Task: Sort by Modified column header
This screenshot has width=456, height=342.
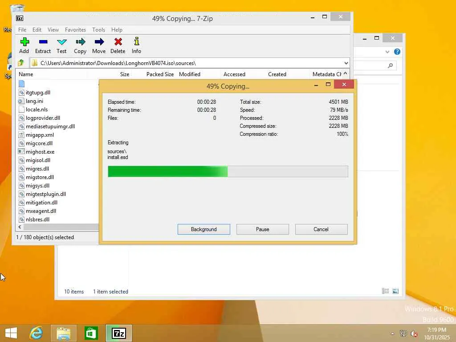Action: tap(190, 74)
